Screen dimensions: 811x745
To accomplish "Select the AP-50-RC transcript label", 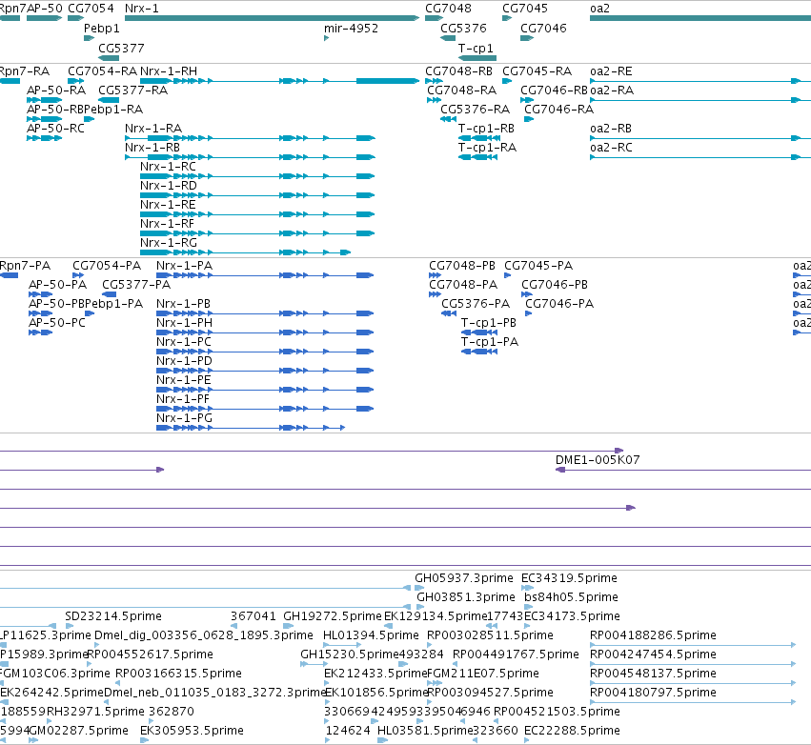I will click(55, 129).
